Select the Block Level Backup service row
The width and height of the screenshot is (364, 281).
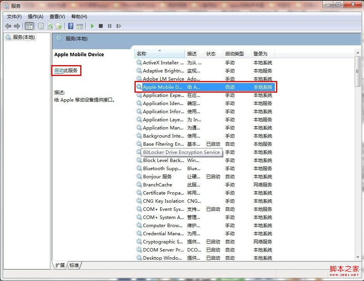(205, 160)
